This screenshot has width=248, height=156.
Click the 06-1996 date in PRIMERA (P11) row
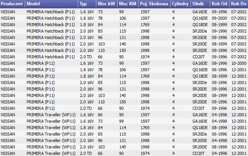219,70
